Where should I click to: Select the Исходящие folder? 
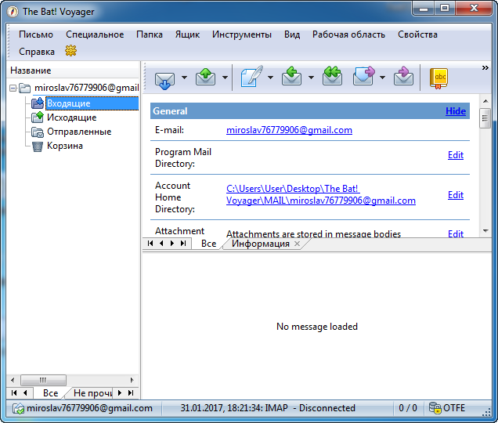click(72, 117)
